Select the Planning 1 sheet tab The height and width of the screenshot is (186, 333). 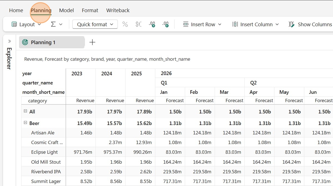[52, 42]
